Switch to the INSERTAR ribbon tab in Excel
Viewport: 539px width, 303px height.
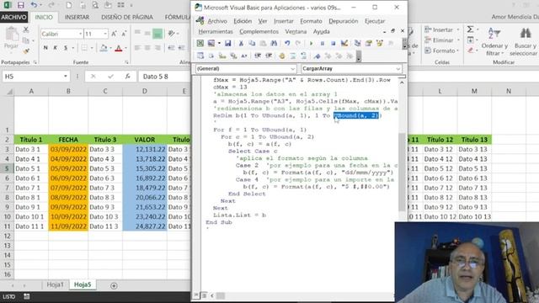77,17
